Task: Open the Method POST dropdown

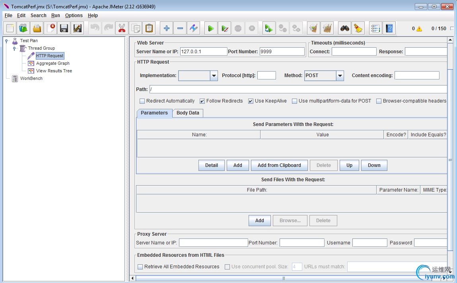Action: [340, 76]
